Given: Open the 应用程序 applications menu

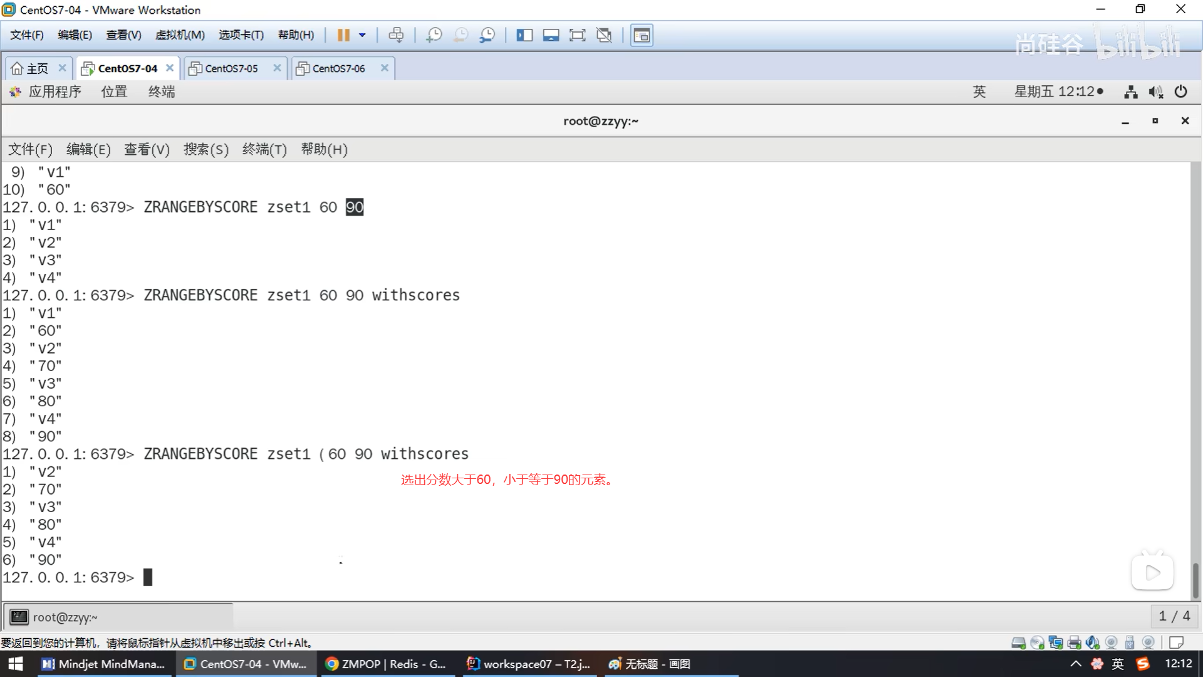Looking at the screenshot, I should 55,92.
